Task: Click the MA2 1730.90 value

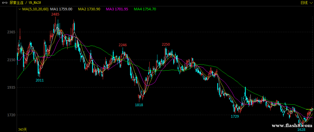Action: point(89,9)
